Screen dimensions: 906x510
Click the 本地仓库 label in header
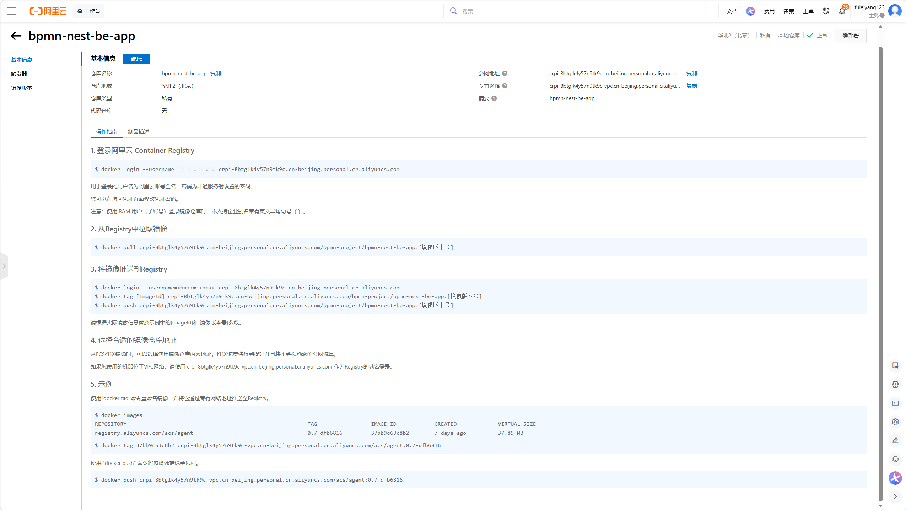pos(789,36)
